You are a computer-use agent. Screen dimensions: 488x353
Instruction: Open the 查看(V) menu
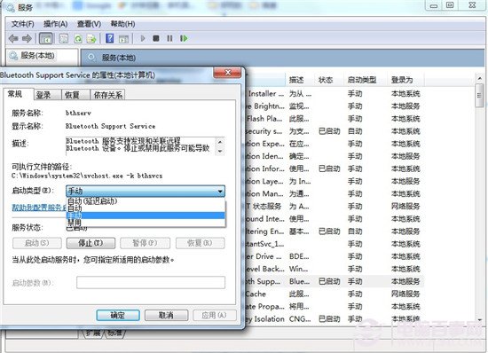tap(89, 24)
